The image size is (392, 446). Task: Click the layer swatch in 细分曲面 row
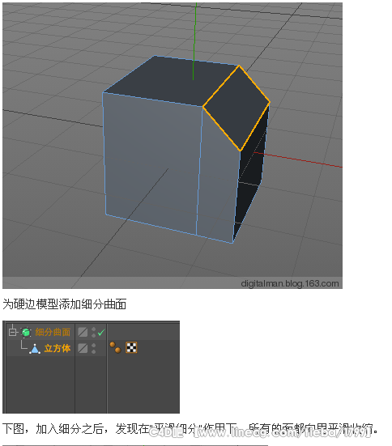click(x=83, y=332)
